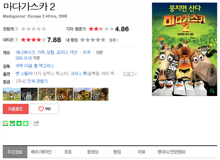This screenshot has height=160, width=220.
Task: Click the green star bookmark icon
Action: coord(19,123)
